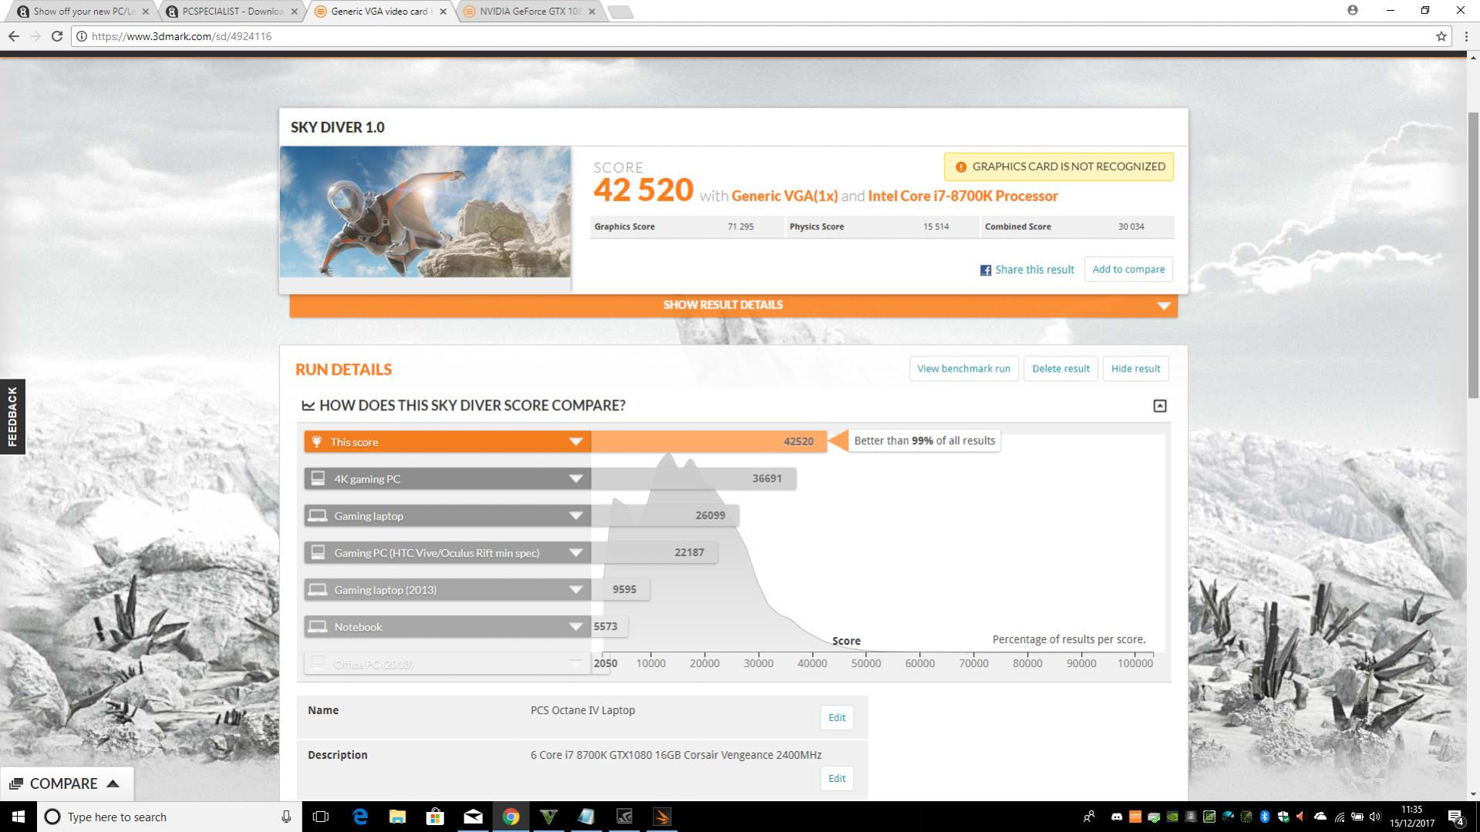Switch to Show off your new PC tab

click(84, 12)
